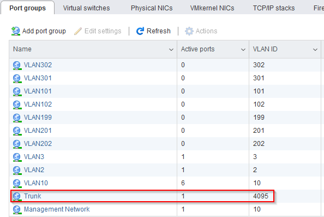Viewport: 324px width, 217px height.
Task: Open the Active ports column dropdown arrow
Action: [243, 50]
